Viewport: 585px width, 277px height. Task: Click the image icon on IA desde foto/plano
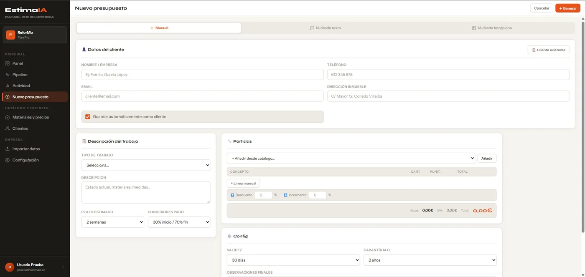pos(474,28)
